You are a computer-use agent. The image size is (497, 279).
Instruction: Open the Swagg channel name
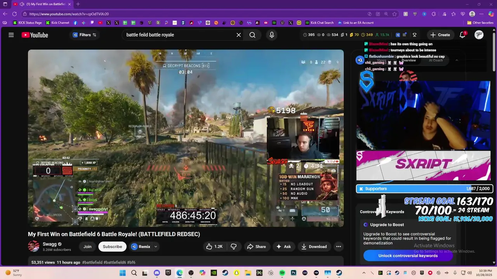pyautogui.click(x=50, y=244)
